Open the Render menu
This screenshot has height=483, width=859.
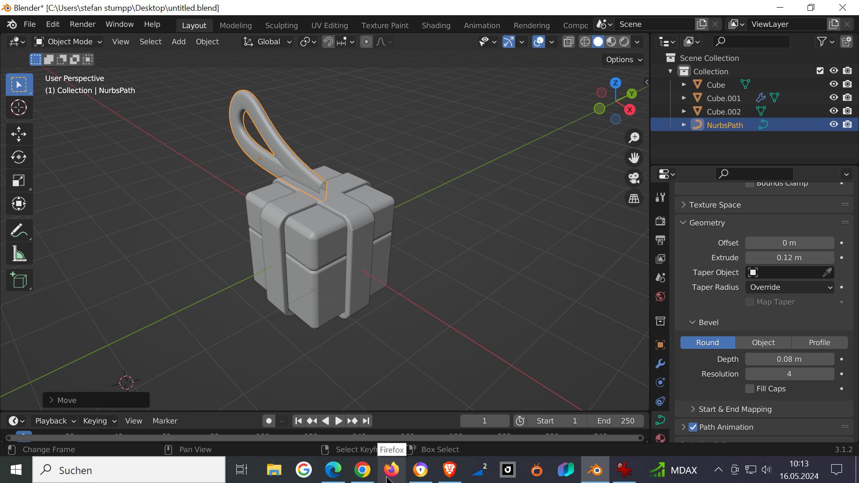click(x=82, y=24)
